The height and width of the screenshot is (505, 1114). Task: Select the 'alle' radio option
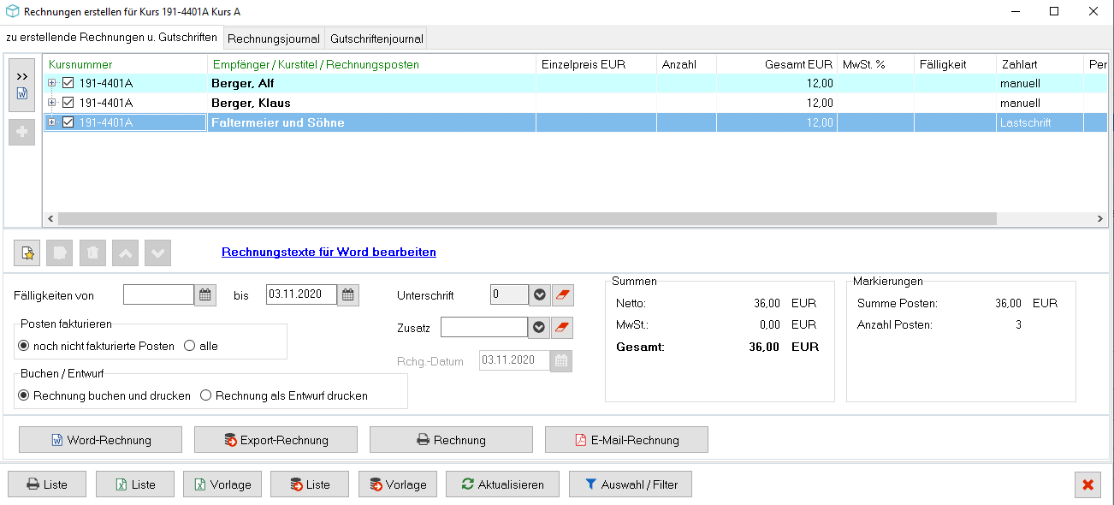(190, 346)
